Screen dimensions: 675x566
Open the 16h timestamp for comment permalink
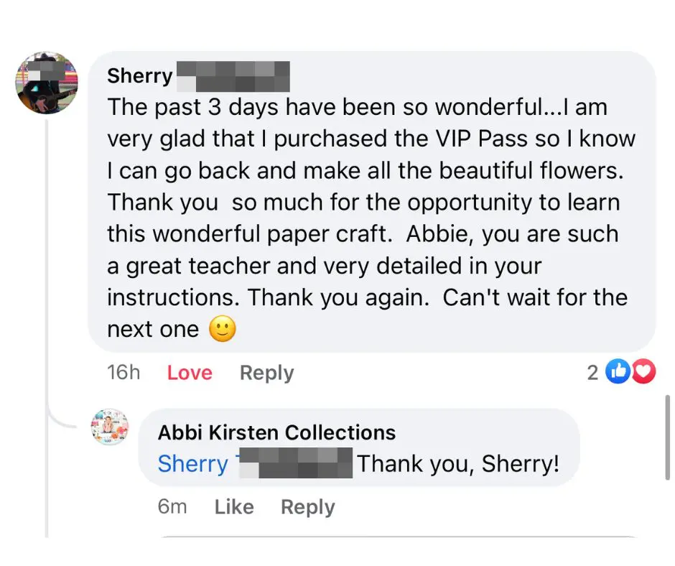pyautogui.click(x=123, y=372)
